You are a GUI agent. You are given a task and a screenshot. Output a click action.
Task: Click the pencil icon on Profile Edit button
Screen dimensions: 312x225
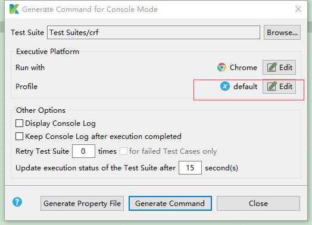pyautogui.click(x=272, y=86)
